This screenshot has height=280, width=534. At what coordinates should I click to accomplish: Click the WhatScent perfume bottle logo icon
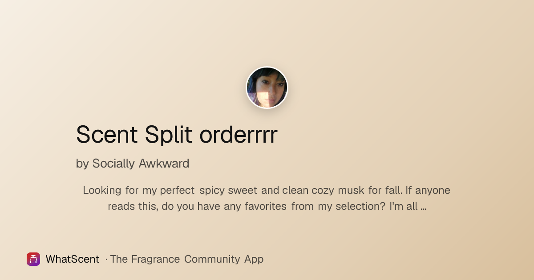33,259
